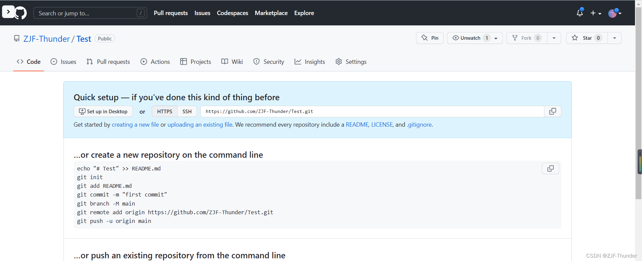Switch to the repository Pull requests tab
This screenshot has width=642, height=261.
pos(108,62)
